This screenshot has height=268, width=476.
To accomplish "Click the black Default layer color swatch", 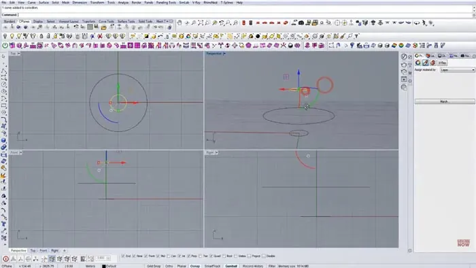I will click(104, 266).
